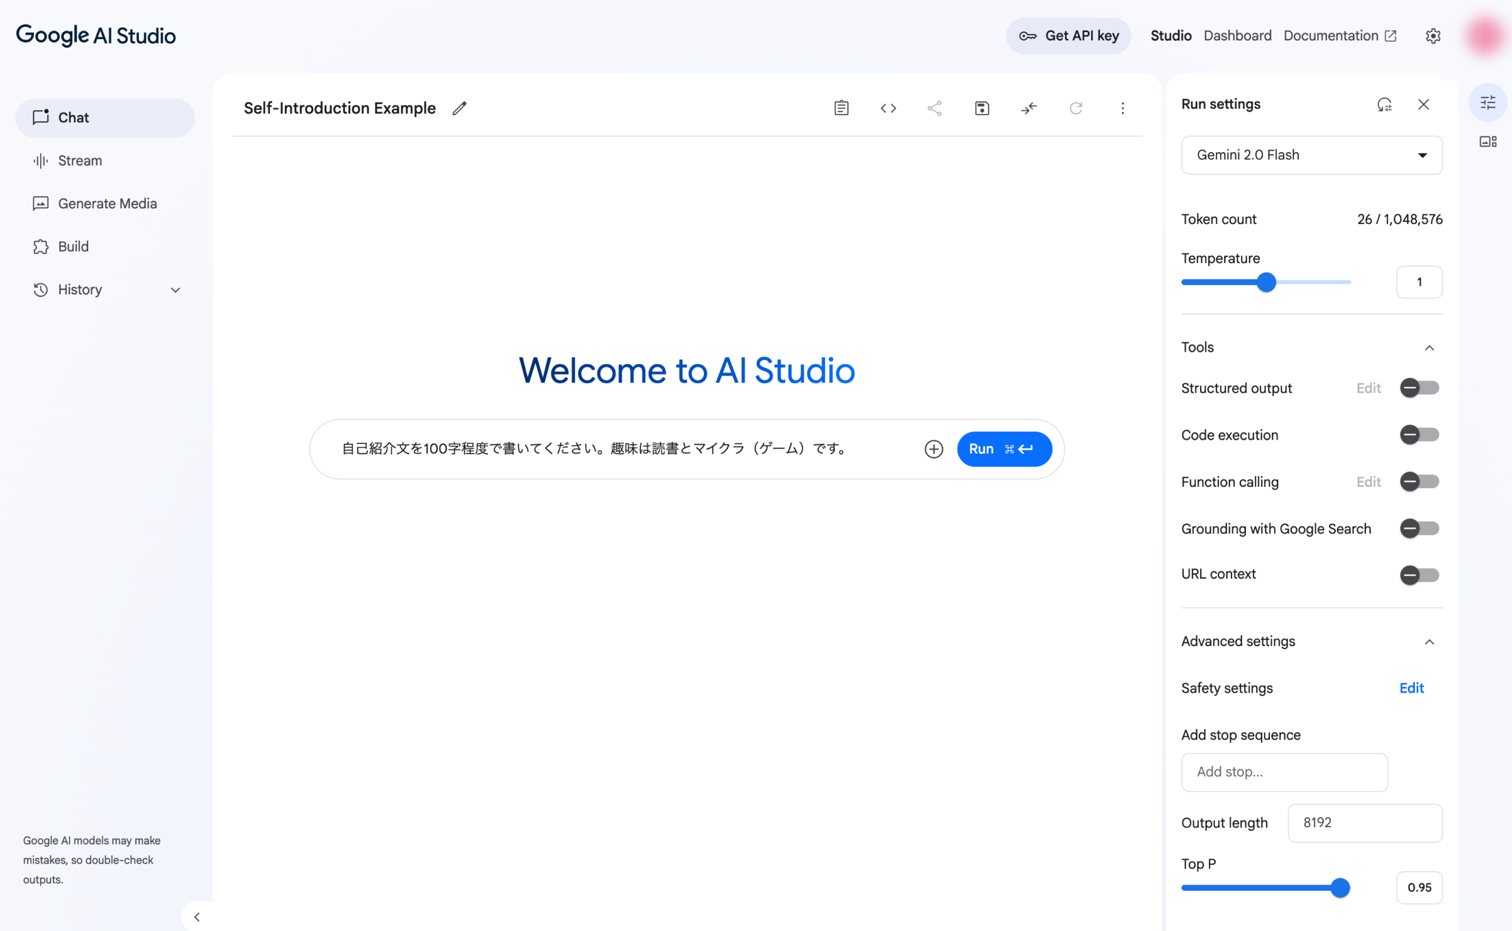1512x931 pixels.
Task: Switch to the Dashboard tab
Action: point(1237,36)
